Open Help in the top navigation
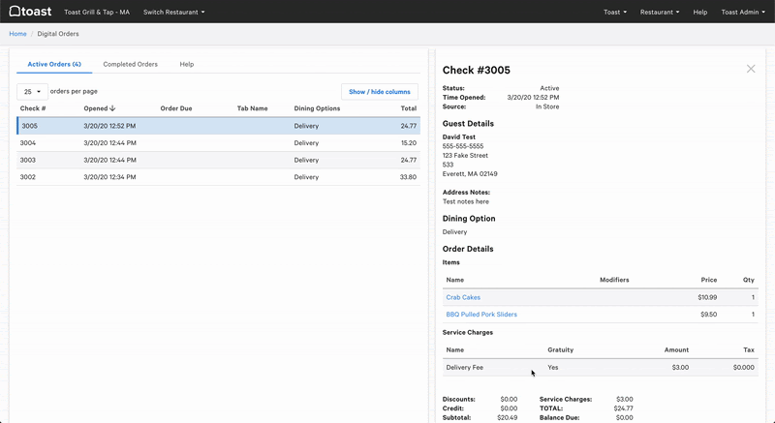This screenshot has width=775, height=423. click(699, 12)
